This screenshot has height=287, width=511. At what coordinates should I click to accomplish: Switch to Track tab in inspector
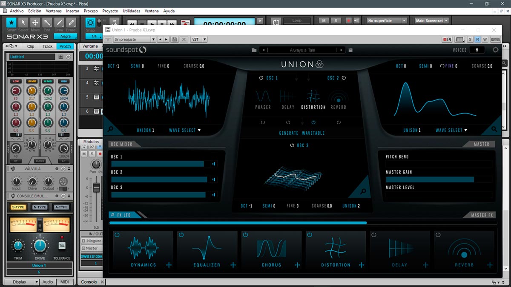pyautogui.click(x=48, y=46)
